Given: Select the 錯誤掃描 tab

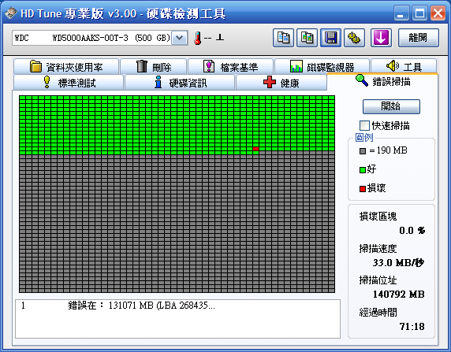Looking at the screenshot, I should click(x=382, y=82).
